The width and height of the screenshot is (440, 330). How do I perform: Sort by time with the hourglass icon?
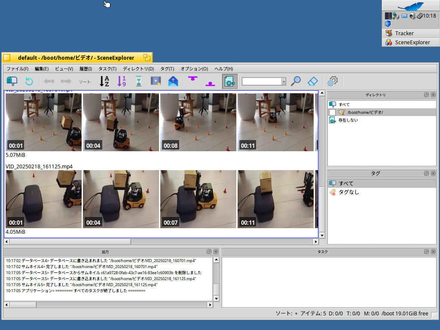pos(139,81)
